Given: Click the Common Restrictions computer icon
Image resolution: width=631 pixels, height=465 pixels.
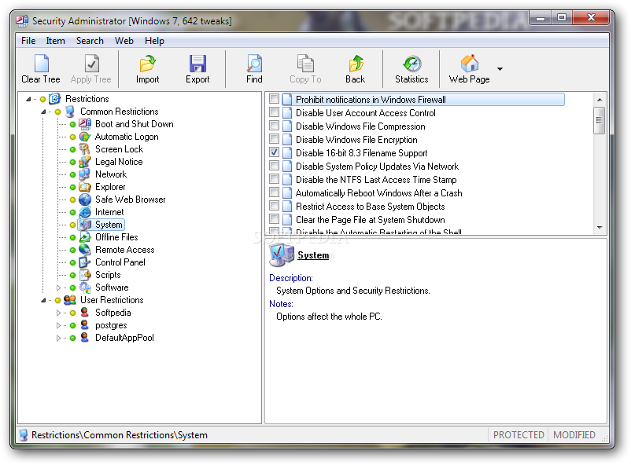Looking at the screenshot, I should 70,112.
